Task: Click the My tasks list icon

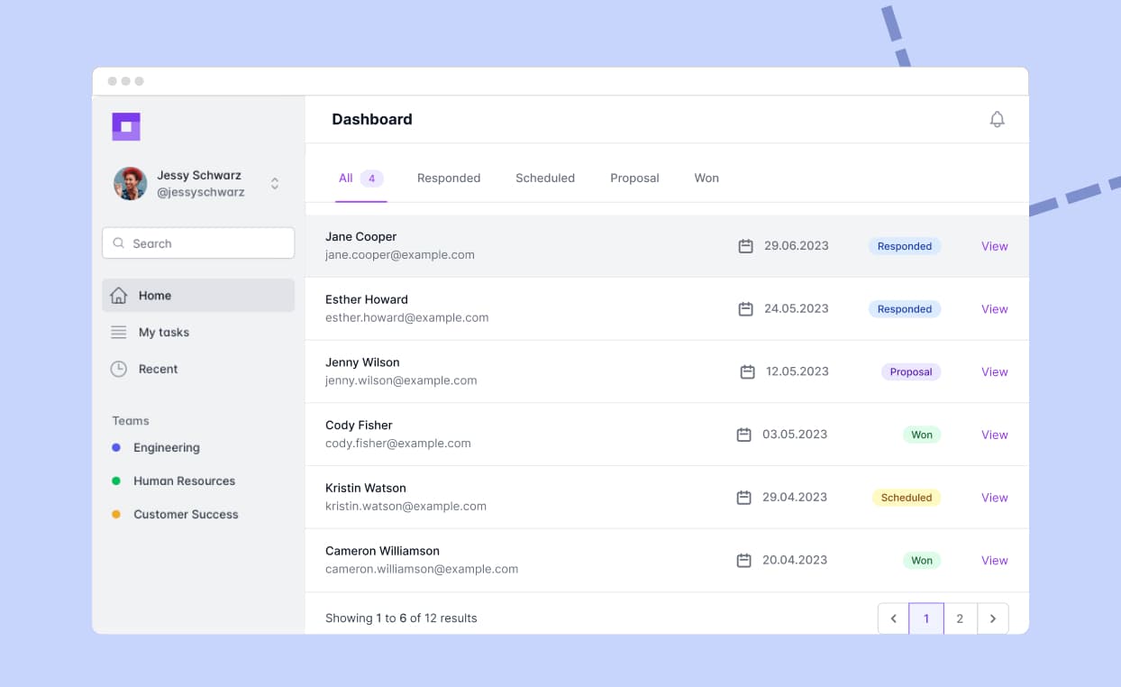Action: click(118, 333)
